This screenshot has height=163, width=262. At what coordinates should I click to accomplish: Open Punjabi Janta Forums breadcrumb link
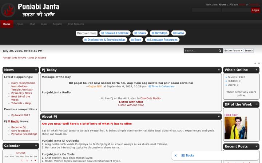pyautogui.click(x=24, y=58)
